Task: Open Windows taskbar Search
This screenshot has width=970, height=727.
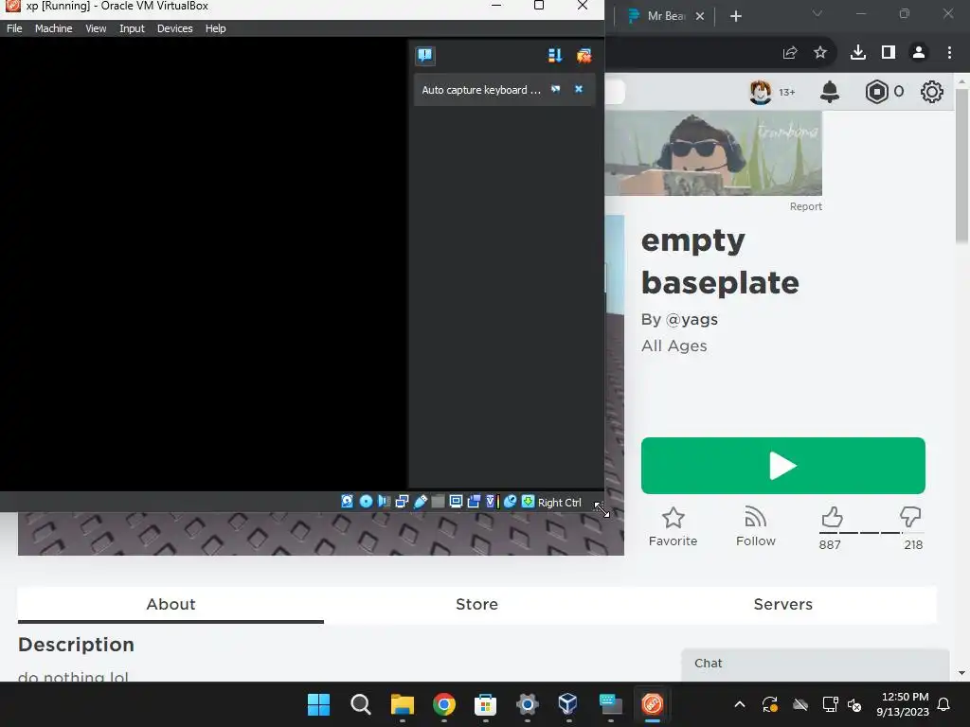Action: click(361, 704)
